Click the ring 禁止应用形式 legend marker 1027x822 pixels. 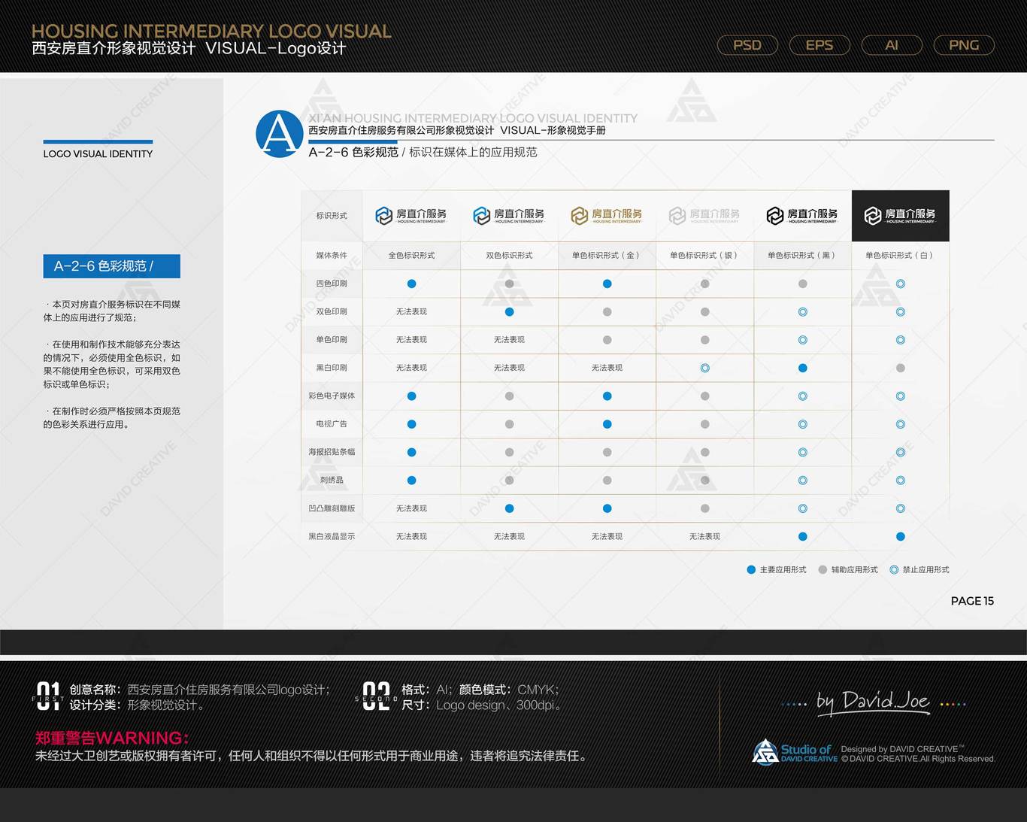894,569
